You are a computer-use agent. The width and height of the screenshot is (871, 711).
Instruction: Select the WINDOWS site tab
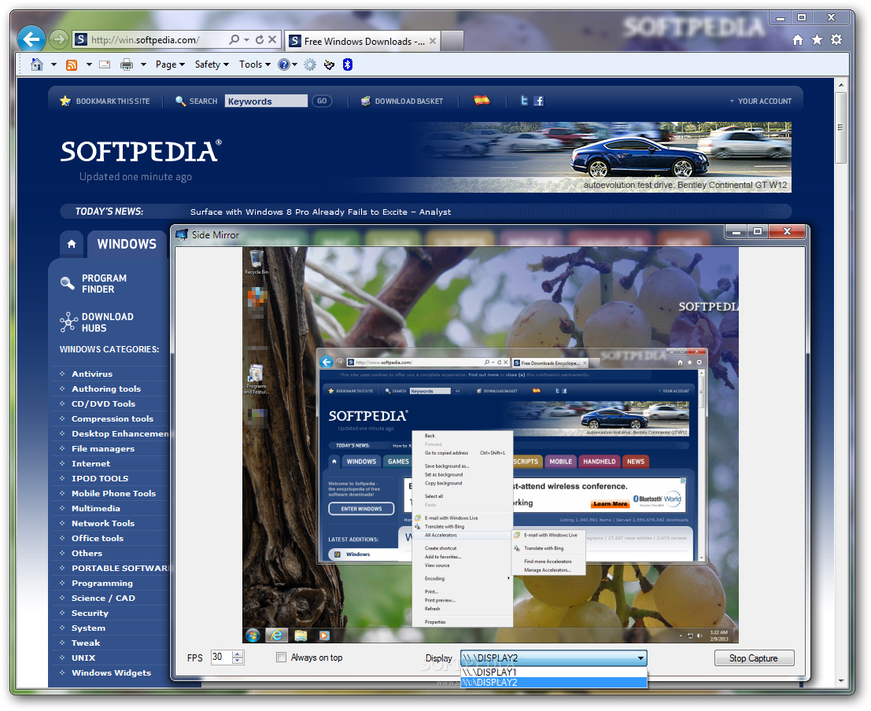(x=127, y=244)
